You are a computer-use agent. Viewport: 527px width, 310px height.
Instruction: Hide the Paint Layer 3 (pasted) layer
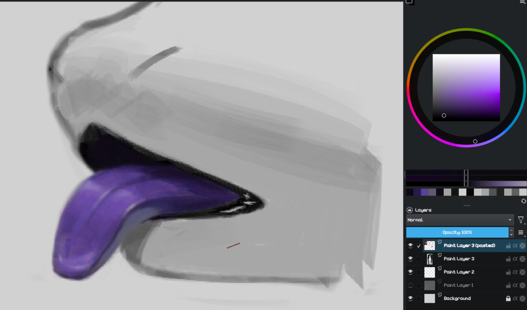point(410,245)
